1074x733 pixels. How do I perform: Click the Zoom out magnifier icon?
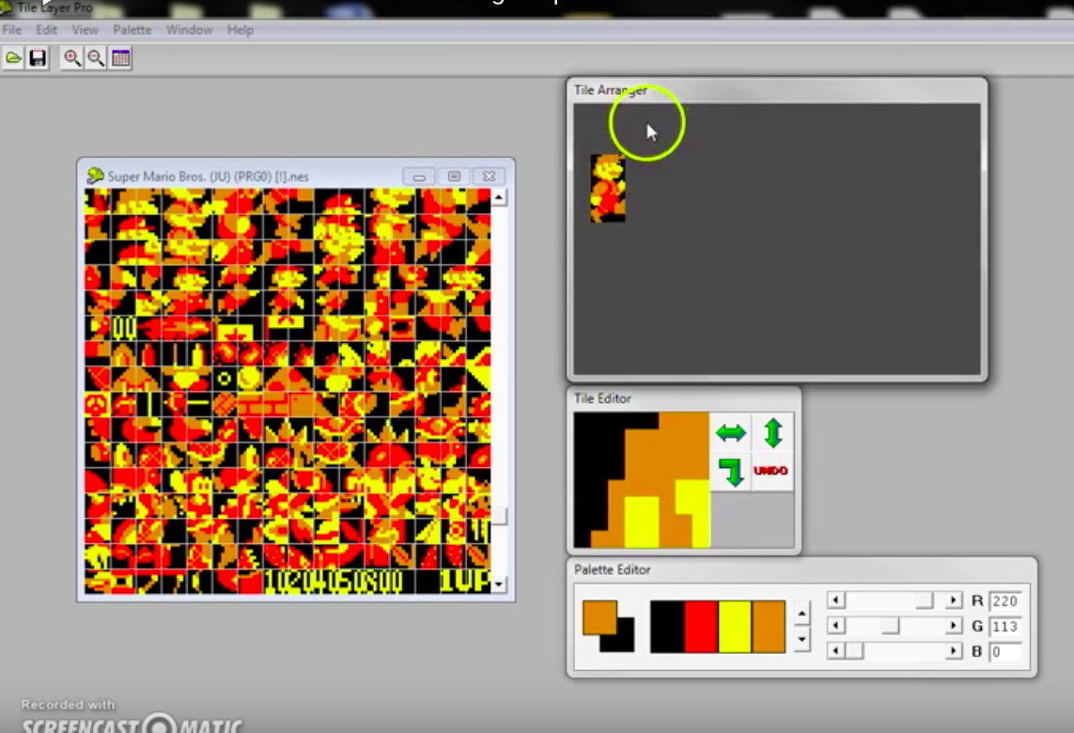pyautogui.click(x=96, y=58)
